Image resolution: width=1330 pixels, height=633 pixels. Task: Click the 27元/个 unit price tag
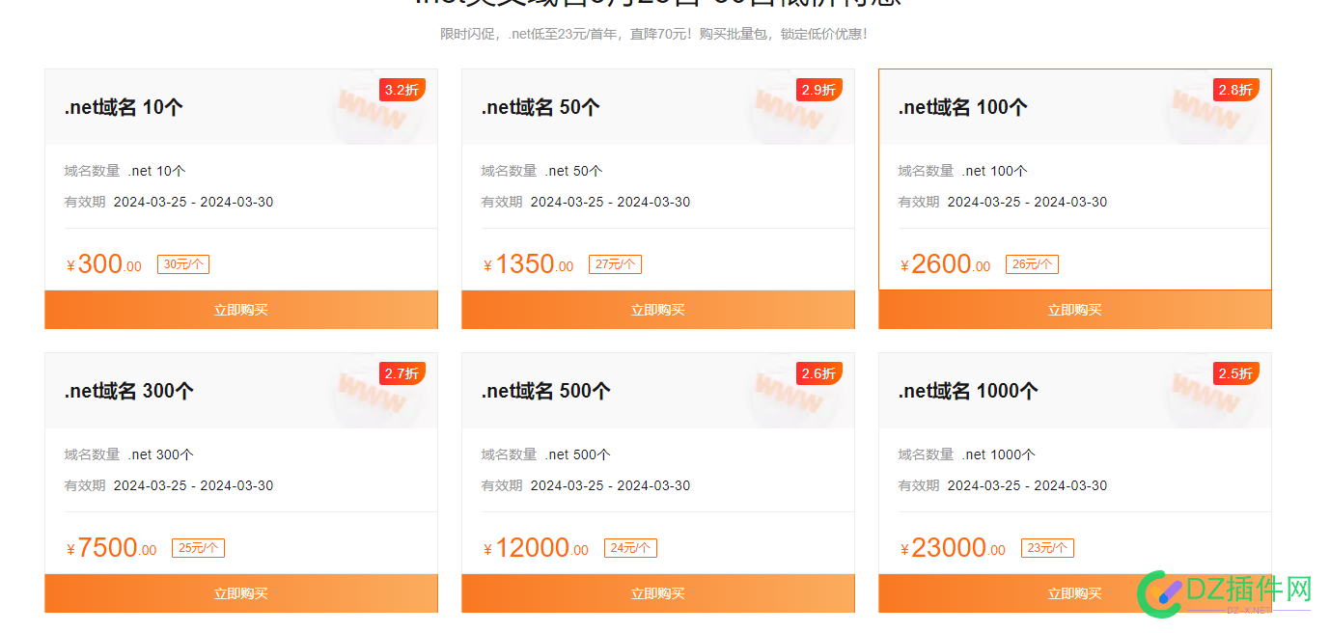615,264
